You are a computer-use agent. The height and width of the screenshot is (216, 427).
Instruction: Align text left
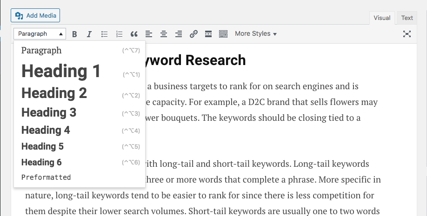click(x=149, y=34)
